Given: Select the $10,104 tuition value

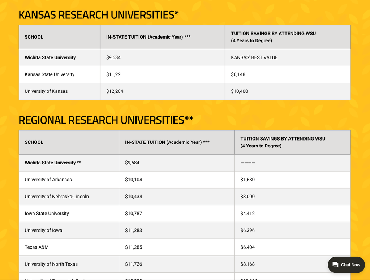Looking at the screenshot, I should tap(134, 180).
